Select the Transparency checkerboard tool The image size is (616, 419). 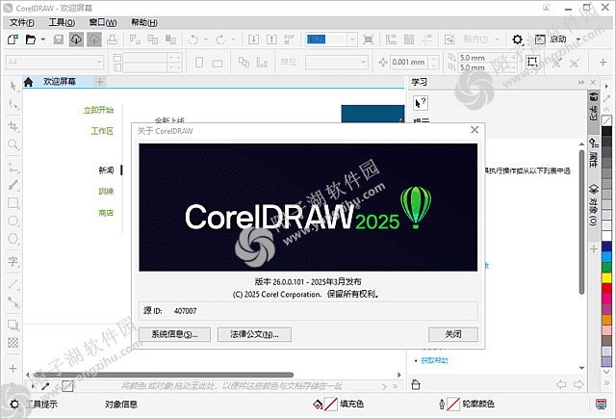[13, 343]
